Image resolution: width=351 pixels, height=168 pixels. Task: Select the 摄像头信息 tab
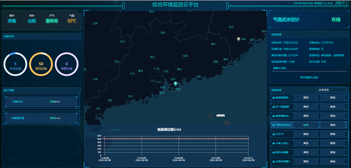click(x=279, y=68)
